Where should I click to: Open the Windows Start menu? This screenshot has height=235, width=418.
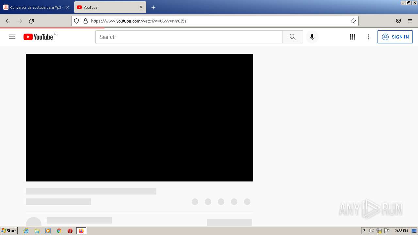coord(9,231)
